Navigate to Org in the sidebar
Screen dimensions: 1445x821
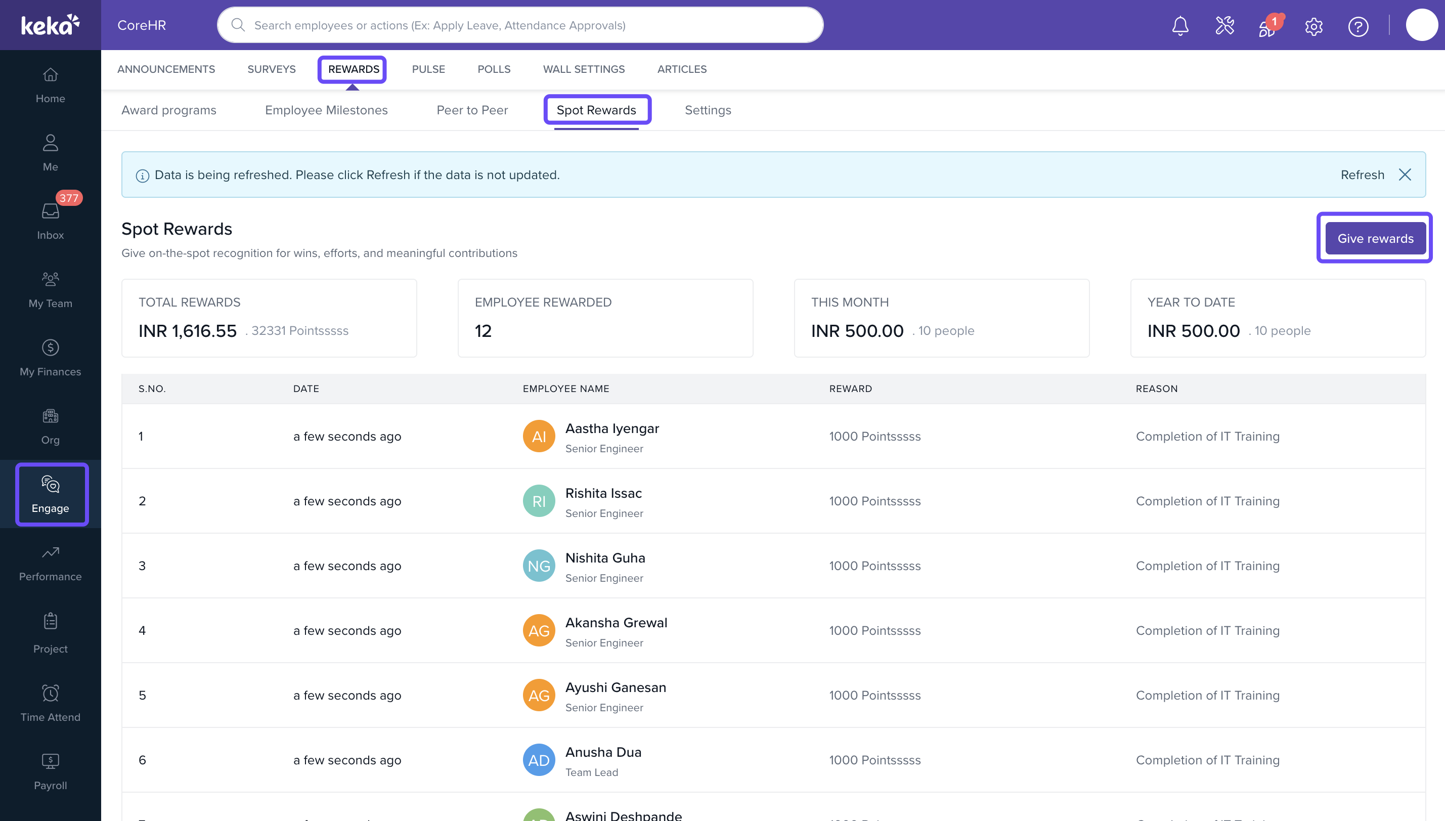click(x=50, y=426)
